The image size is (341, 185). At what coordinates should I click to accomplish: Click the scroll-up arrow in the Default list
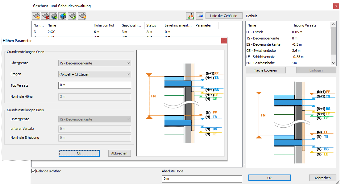click(x=333, y=24)
